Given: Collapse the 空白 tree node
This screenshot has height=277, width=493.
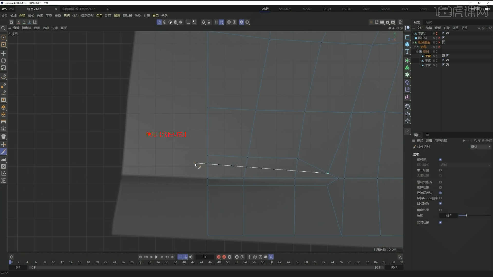Looking at the screenshot, I should (417, 52).
